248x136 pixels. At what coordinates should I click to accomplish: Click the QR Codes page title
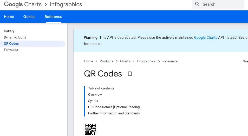(x=103, y=74)
